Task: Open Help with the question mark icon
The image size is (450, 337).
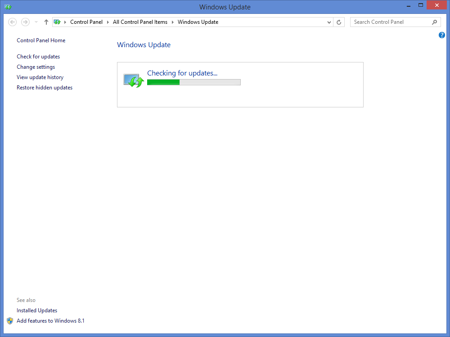Action: (441, 35)
